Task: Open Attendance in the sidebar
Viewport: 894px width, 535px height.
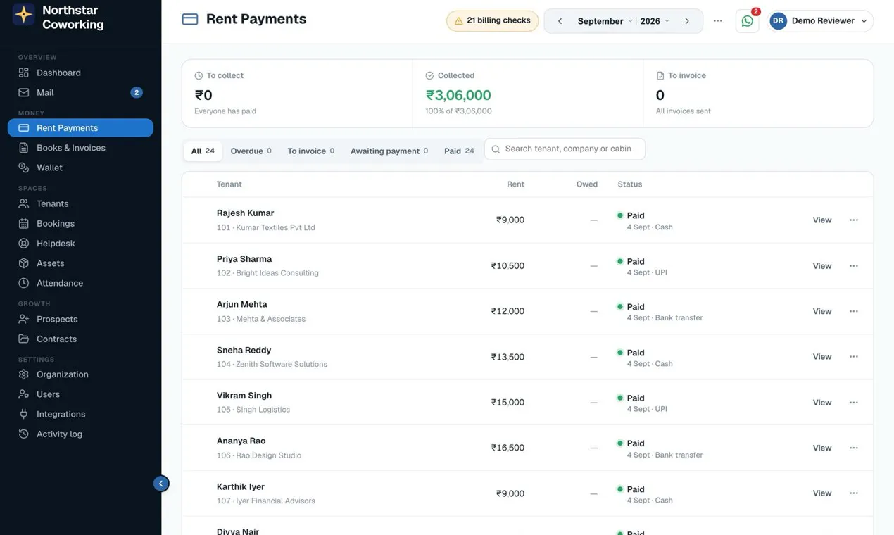Action: [80, 283]
